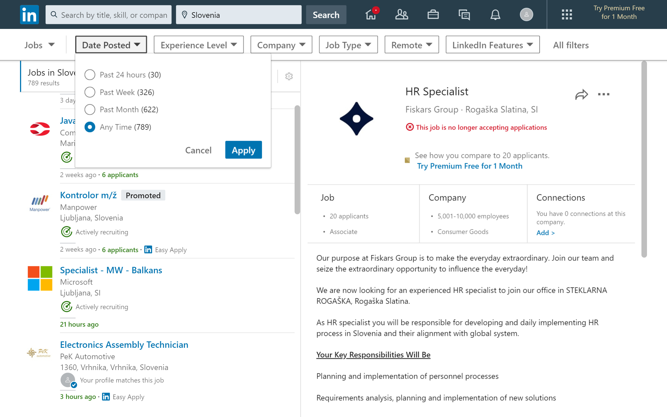Open the Remote filter dropdown
This screenshot has height=417, width=667.
tap(412, 45)
